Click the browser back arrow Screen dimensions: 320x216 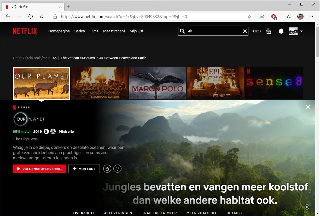8,16
